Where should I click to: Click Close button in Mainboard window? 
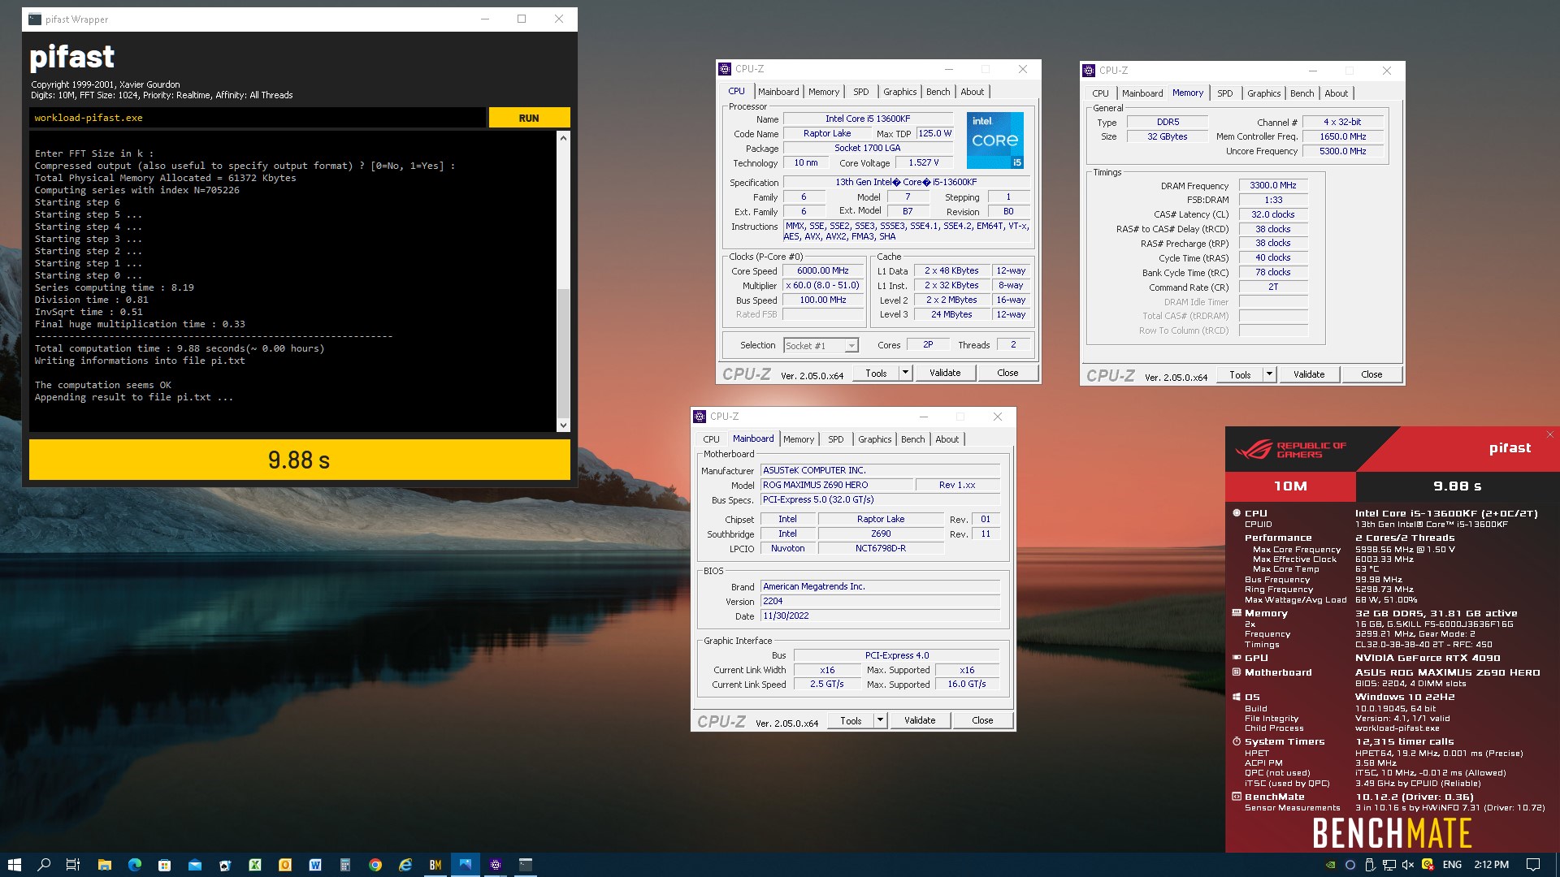coord(982,720)
